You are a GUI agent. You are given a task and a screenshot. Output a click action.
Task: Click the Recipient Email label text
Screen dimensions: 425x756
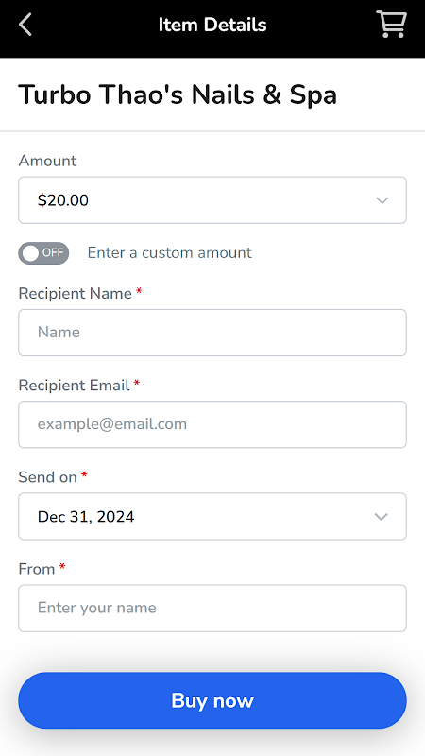pos(75,386)
